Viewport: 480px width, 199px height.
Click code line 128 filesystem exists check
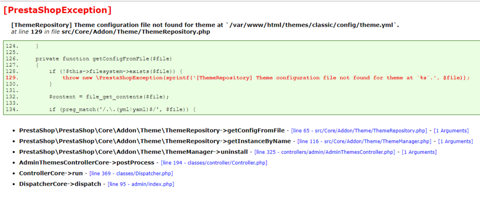[116, 71]
